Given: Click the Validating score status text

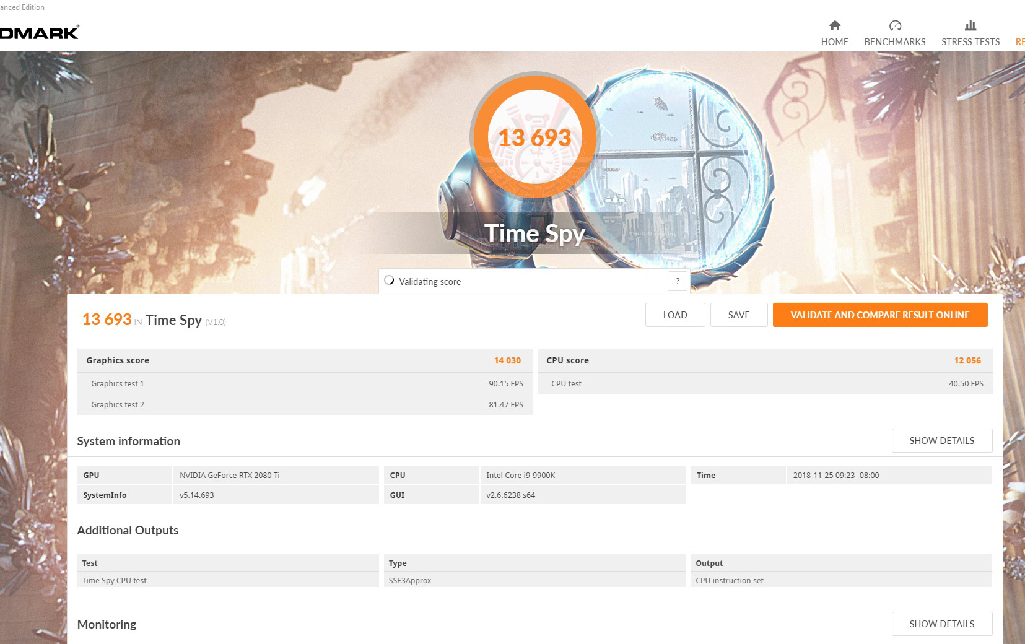Looking at the screenshot, I should (x=430, y=282).
